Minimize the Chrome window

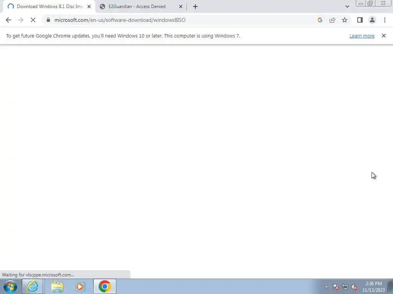(x=361, y=3)
